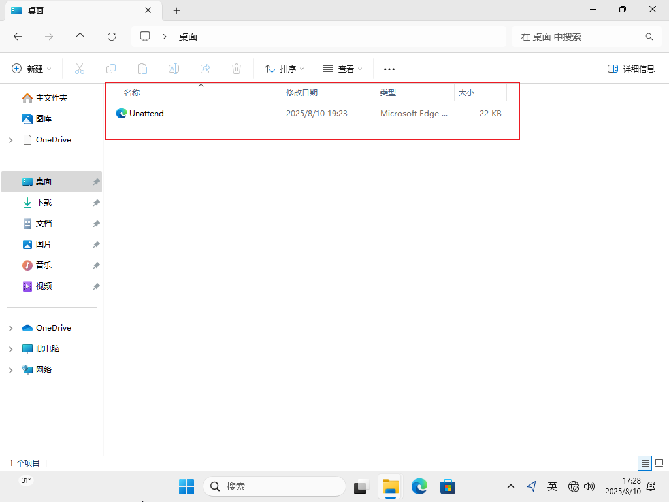This screenshot has width=669, height=502.
Task: Sort by the 名称 column header
Action: (x=132, y=93)
